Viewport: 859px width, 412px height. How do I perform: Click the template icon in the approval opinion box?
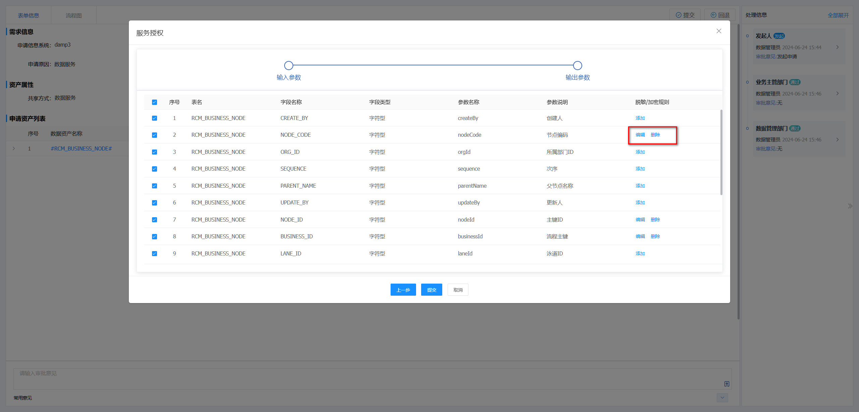tap(726, 384)
